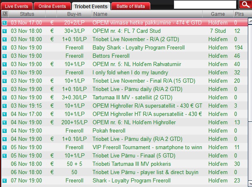Select OPEM viimase hetke pakkumine tournament name
The height and width of the screenshot is (187, 252).
147,22
